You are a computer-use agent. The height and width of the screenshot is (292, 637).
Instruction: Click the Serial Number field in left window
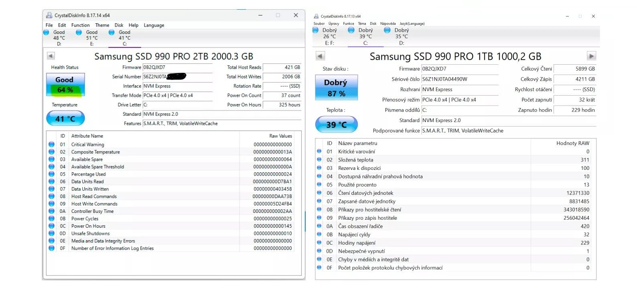coord(177,77)
